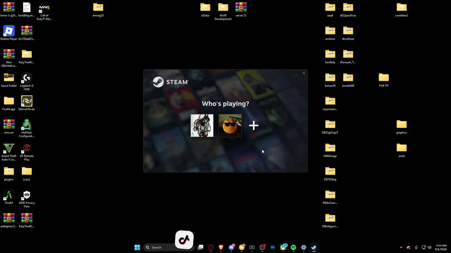Select the amlimo folder icon

(x=330, y=33)
